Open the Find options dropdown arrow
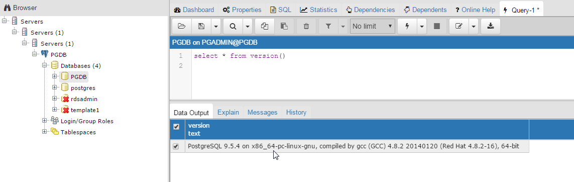Screen dimensions: 574x182 tap(248, 26)
